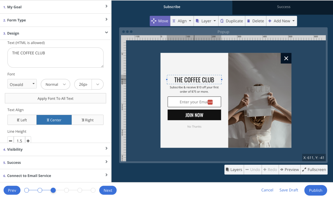Screen dimensions: 333x197
Task: Open Preview with eye icon
Action: [x=289, y=170]
